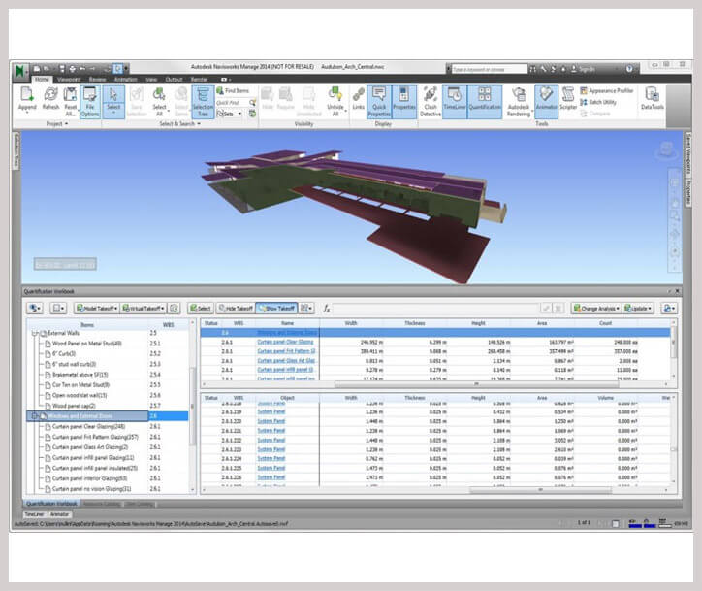Open the Scripter tool
Image resolution: width=702 pixels, height=591 pixels.
click(568, 100)
